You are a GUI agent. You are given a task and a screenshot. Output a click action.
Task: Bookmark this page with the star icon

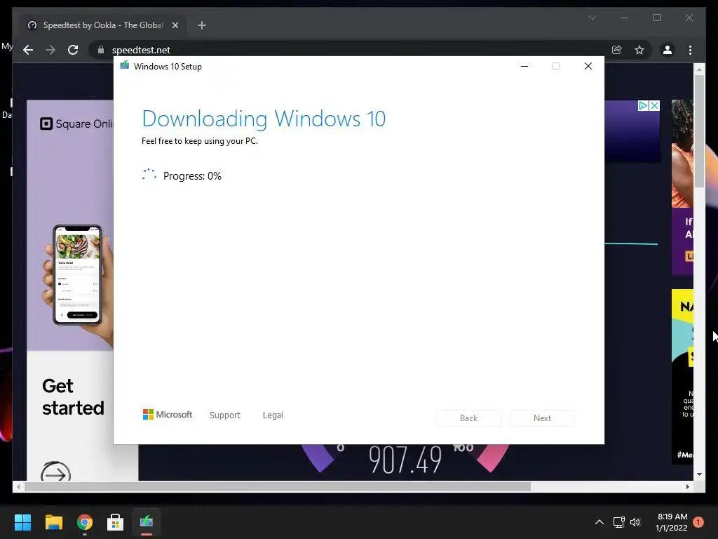click(639, 50)
